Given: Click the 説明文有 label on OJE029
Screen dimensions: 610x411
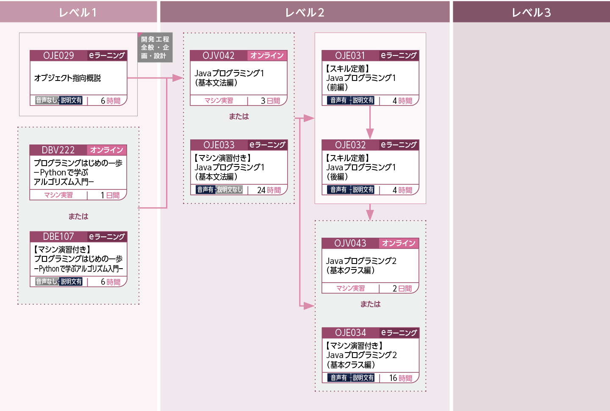Looking at the screenshot, I should (x=71, y=100).
